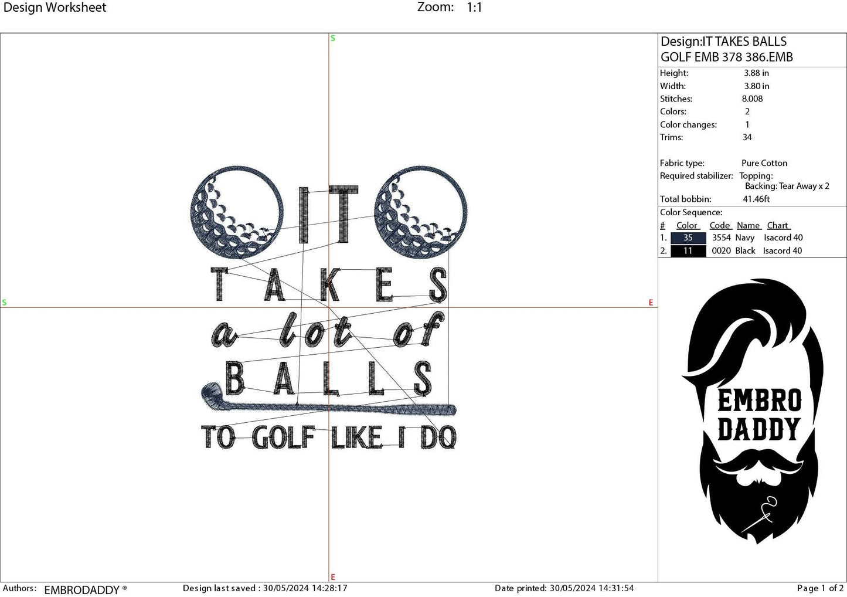Click the red E marker on the right edge
This screenshot has width=847, height=597.
pyautogui.click(x=651, y=303)
